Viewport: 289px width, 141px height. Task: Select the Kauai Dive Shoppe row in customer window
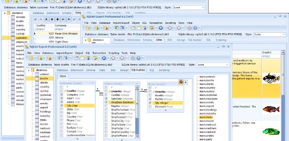pyautogui.click(x=58, y=33)
